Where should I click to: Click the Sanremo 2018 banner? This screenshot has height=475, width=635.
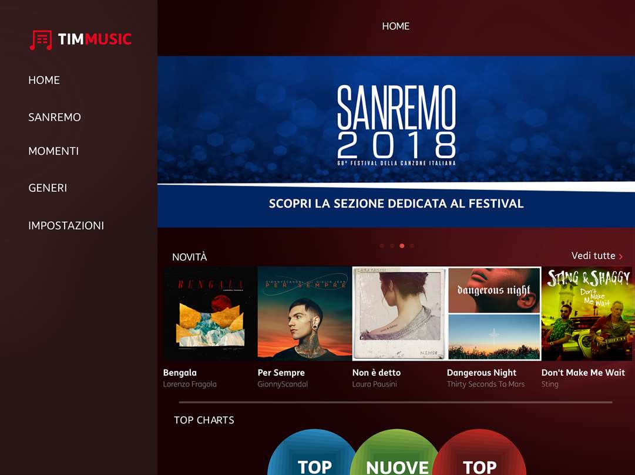[x=396, y=141]
